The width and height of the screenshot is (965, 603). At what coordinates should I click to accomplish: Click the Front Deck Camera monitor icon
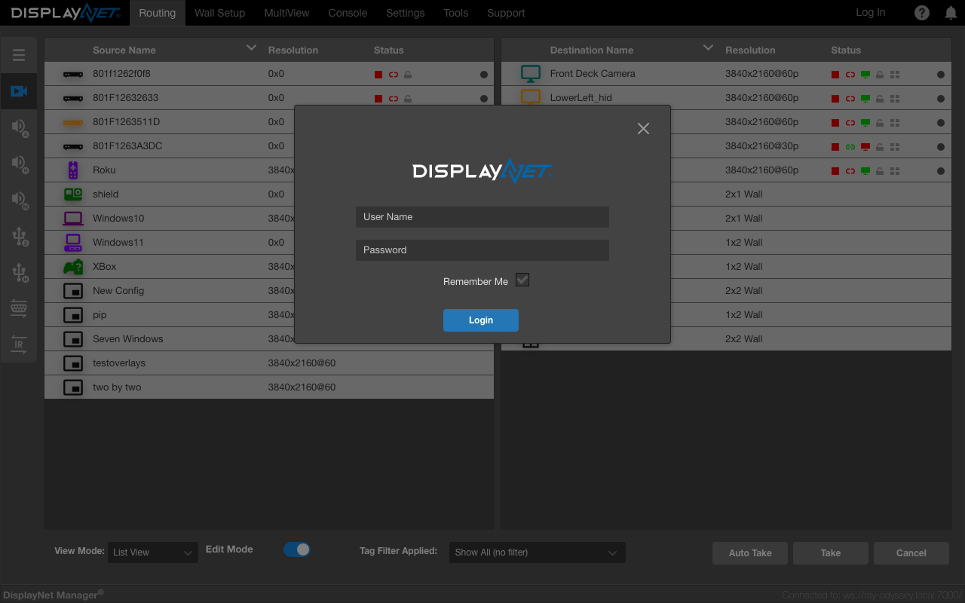pos(531,74)
